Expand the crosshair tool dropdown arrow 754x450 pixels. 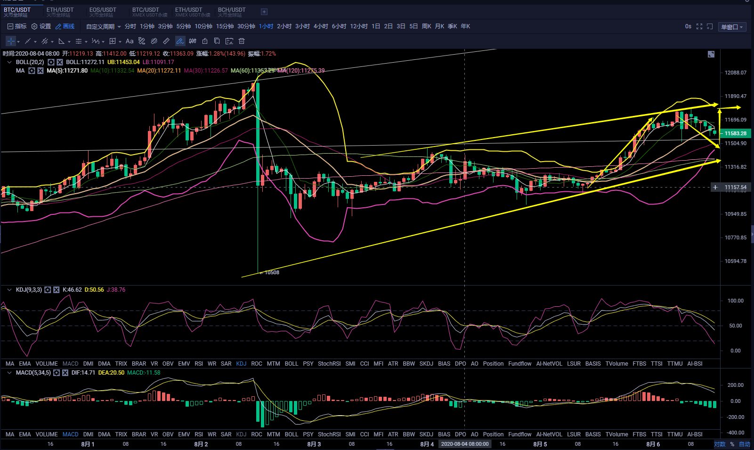point(18,42)
